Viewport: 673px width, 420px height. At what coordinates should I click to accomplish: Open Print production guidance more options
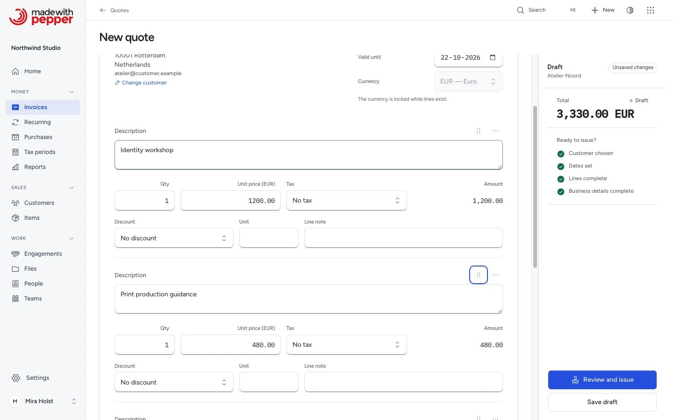(x=495, y=275)
